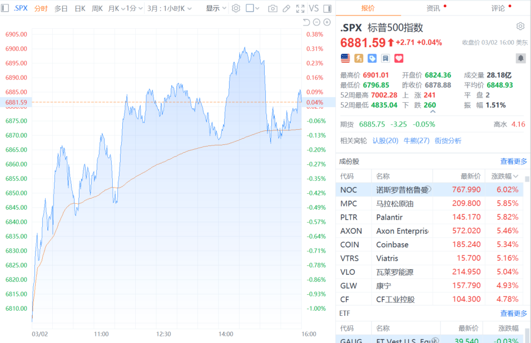Zoom in chart with plus icon

[x=326, y=22]
